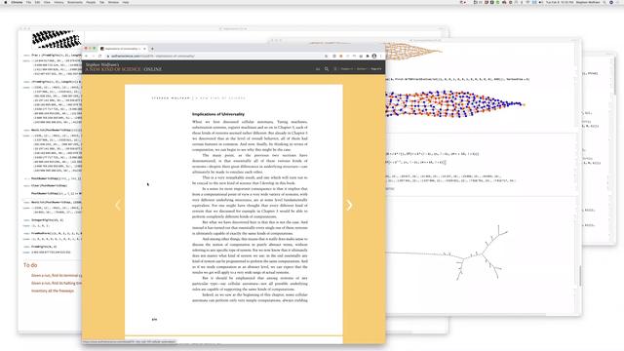Open the search magnifier in NKS header

coord(327,69)
